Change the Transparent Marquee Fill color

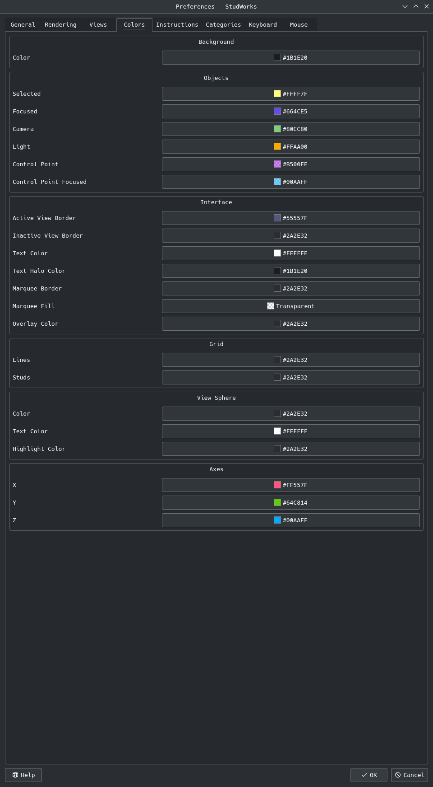[291, 306]
